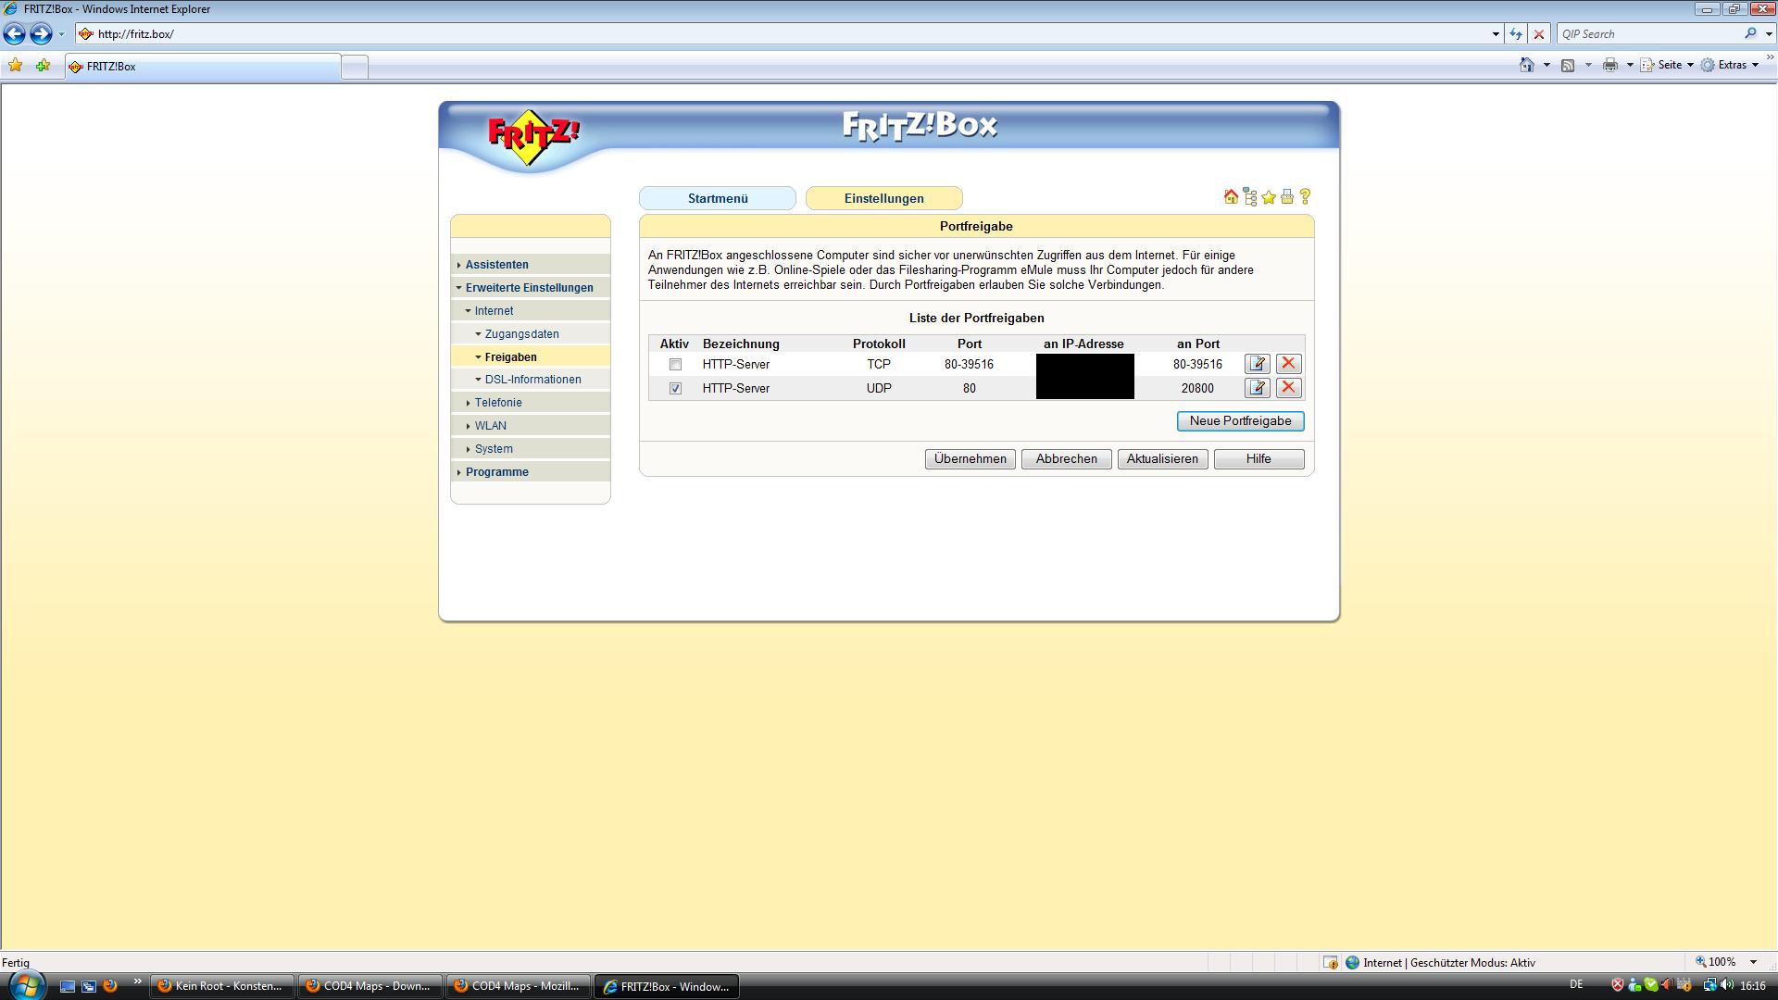The image size is (1778, 1000).
Task: Click the Neue Portfreigabe button
Action: (1240, 421)
